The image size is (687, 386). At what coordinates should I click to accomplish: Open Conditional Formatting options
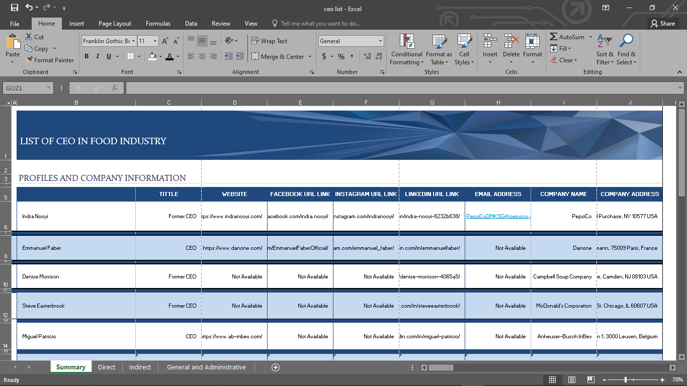pos(407,49)
